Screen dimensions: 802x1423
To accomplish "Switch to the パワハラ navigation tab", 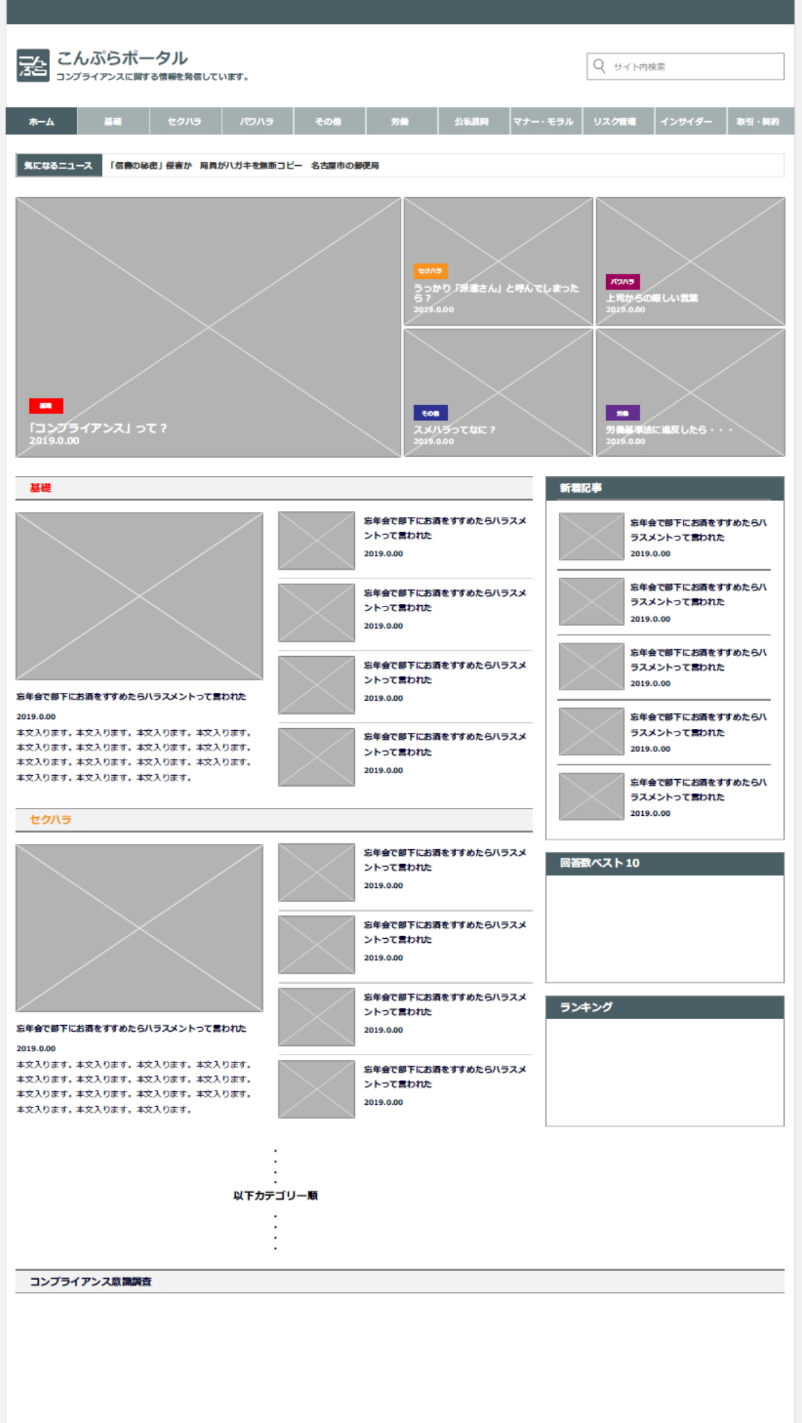I will pyautogui.click(x=257, y=121).
